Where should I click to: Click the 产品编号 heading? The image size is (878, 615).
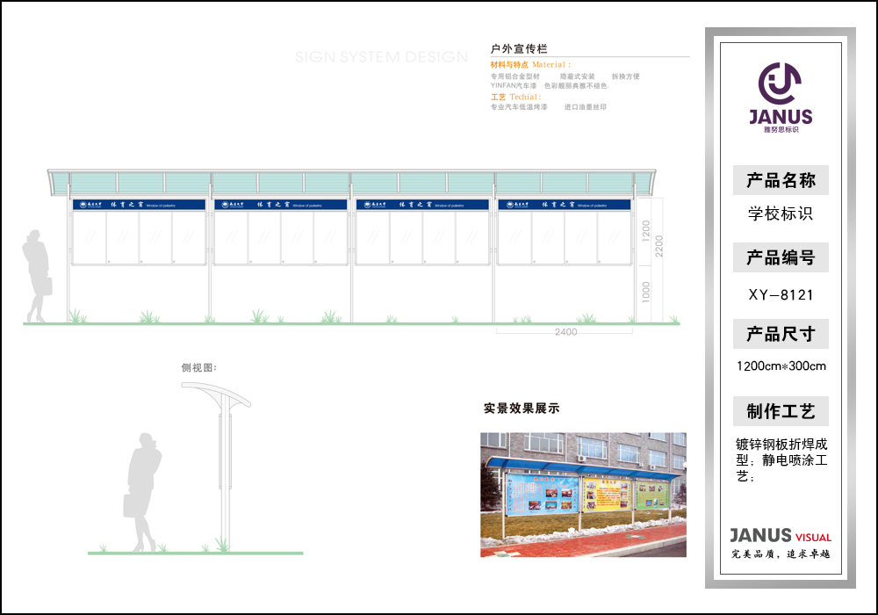click(781, 258)
